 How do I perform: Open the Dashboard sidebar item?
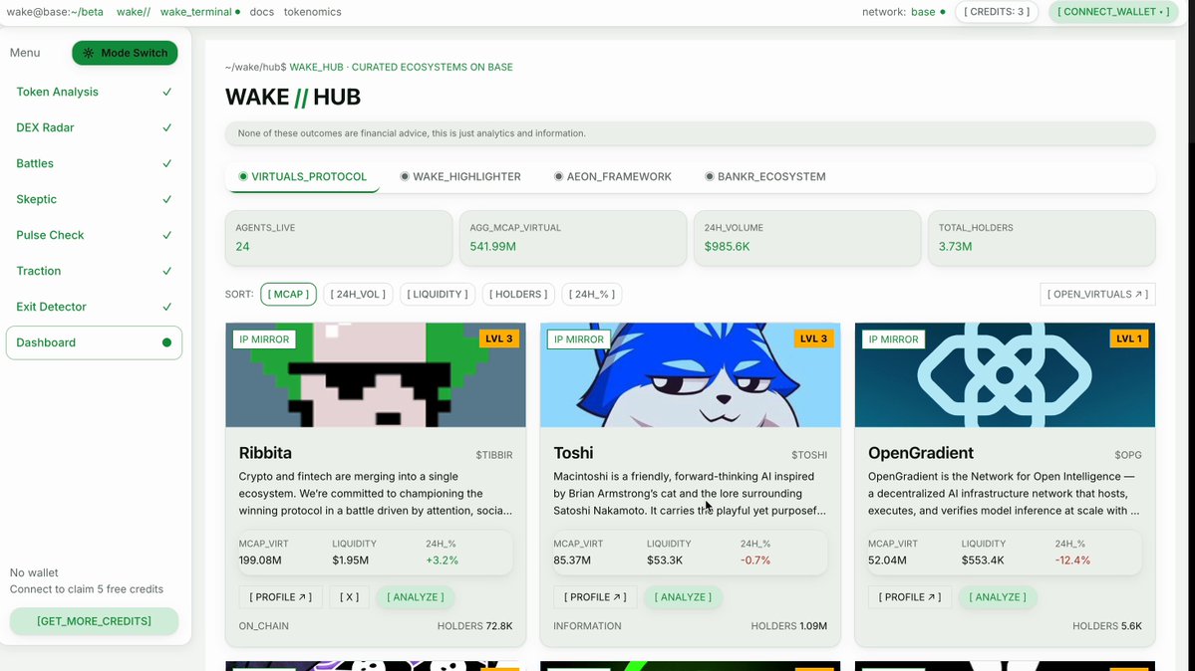point(94,342)
